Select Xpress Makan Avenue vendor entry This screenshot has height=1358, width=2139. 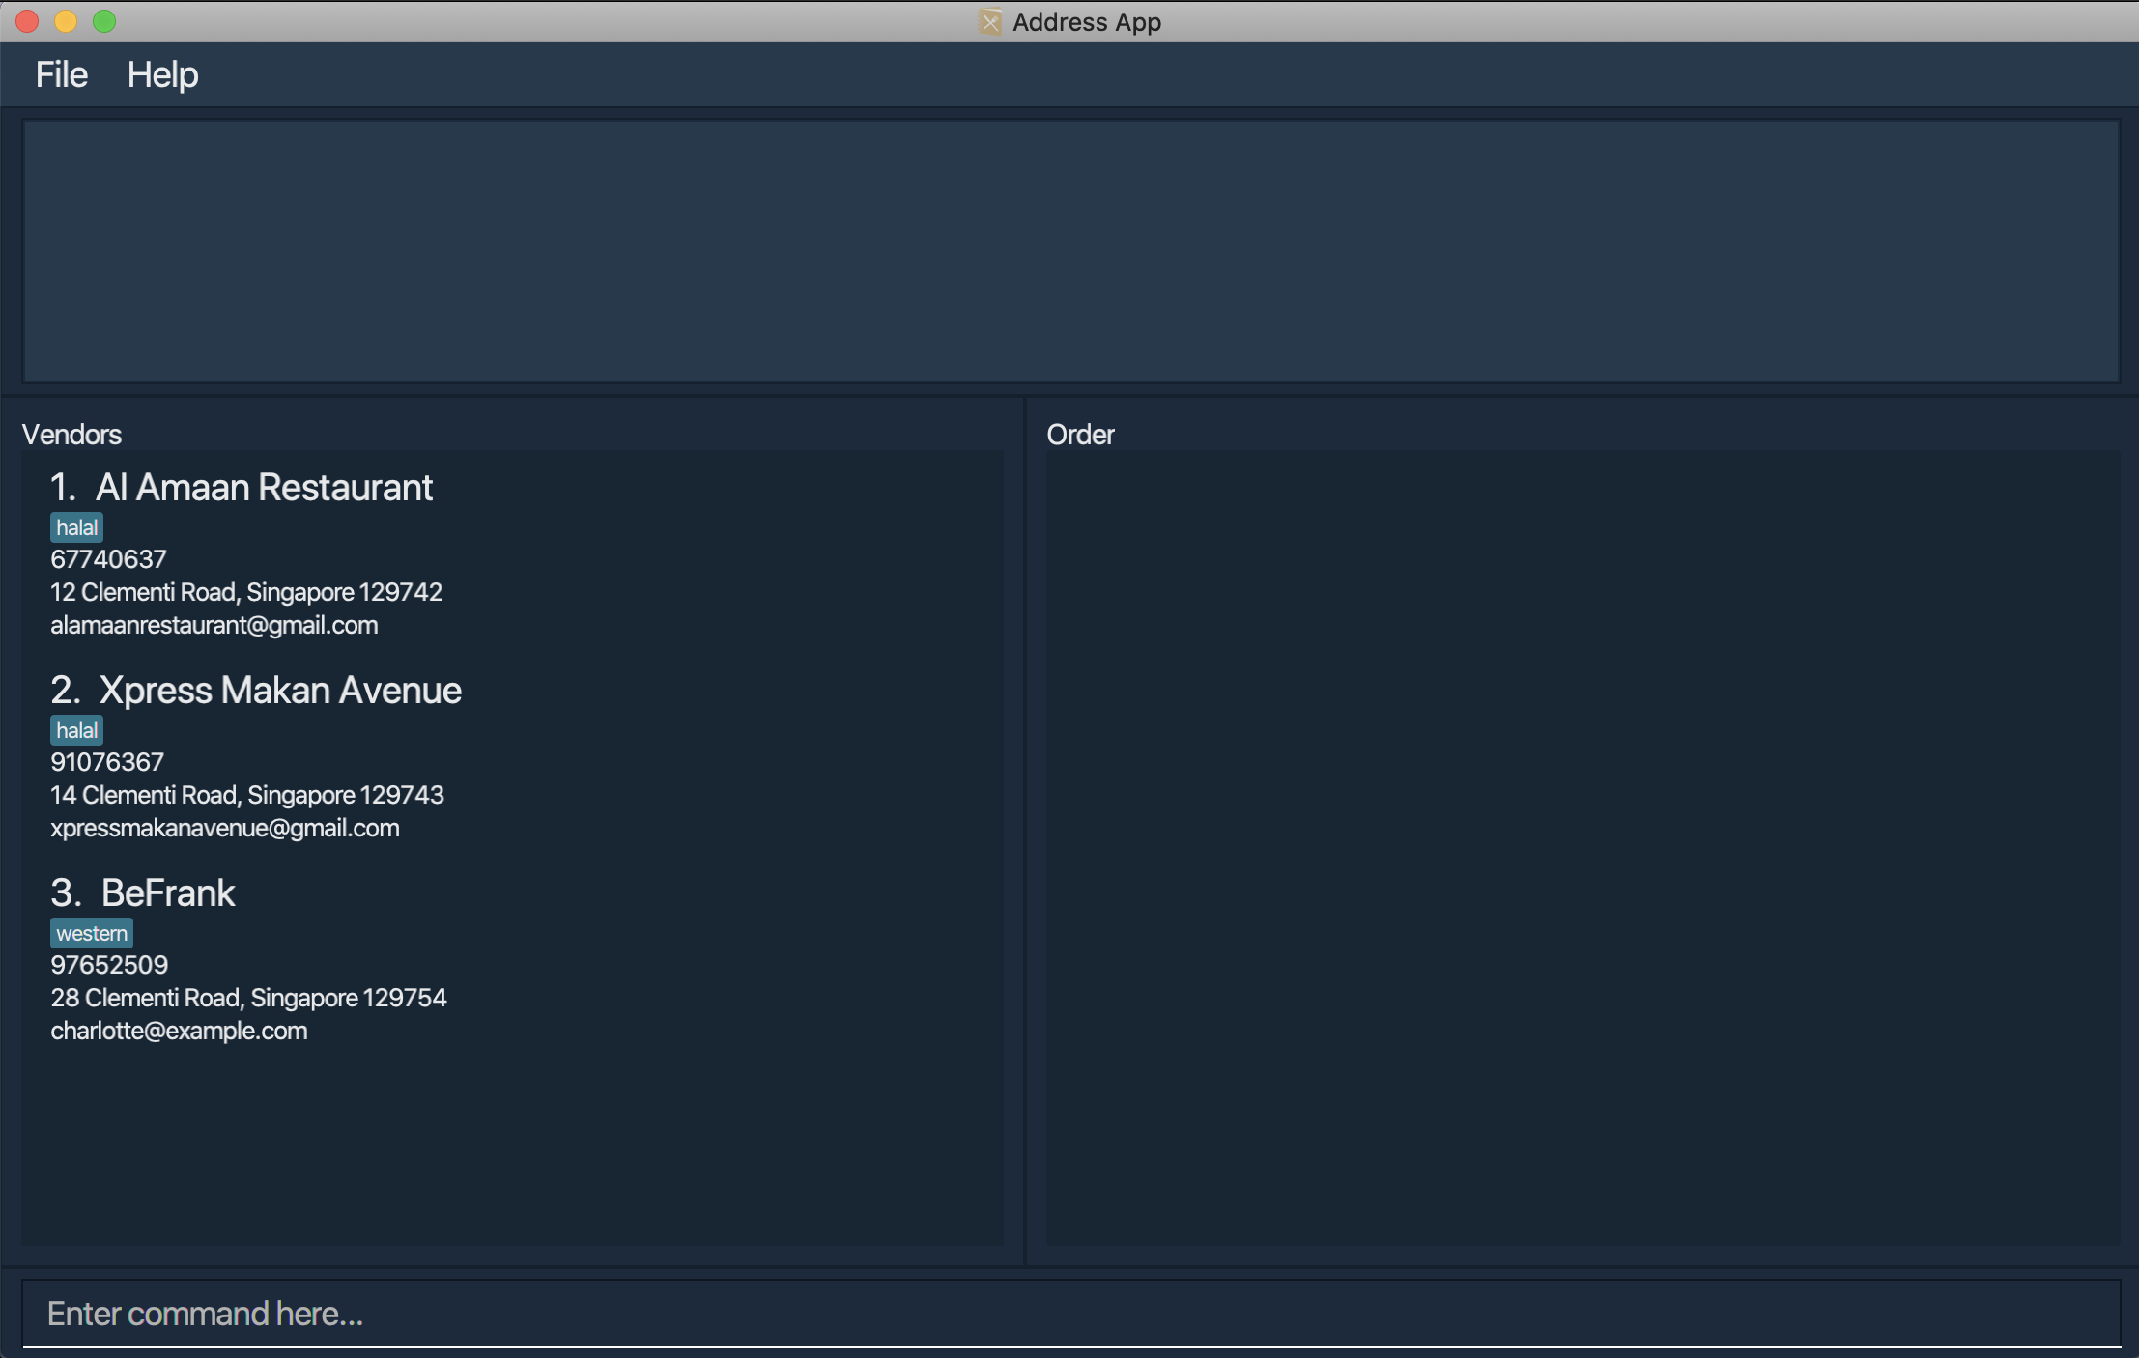point(279,691)
